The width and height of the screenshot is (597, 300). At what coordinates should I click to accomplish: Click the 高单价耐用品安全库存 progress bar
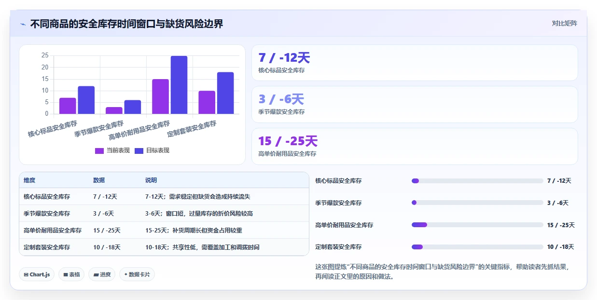[477, 225]
